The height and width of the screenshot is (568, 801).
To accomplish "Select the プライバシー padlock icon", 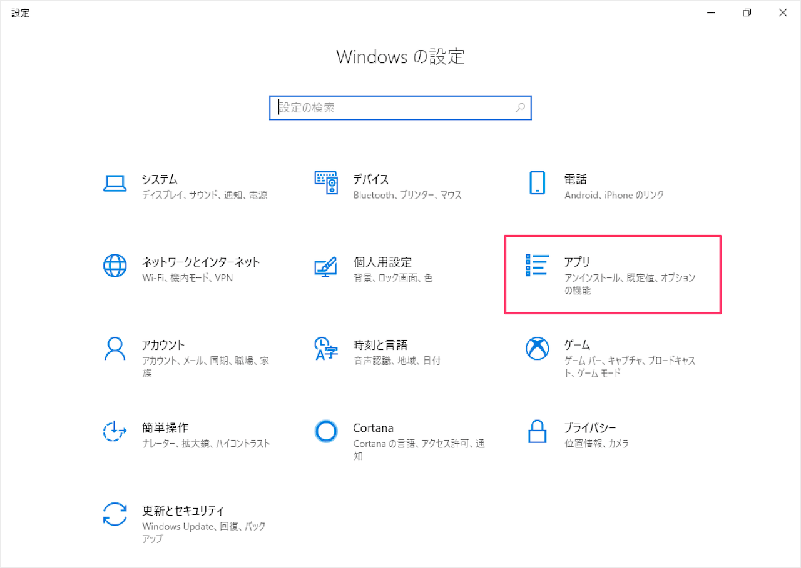I will pos(537,431).
